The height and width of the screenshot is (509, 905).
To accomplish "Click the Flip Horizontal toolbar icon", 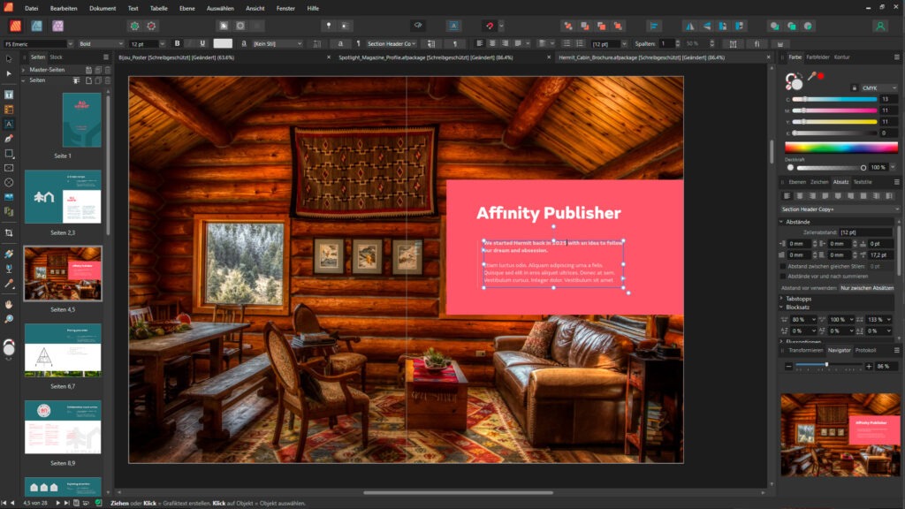I will [689, 26].
